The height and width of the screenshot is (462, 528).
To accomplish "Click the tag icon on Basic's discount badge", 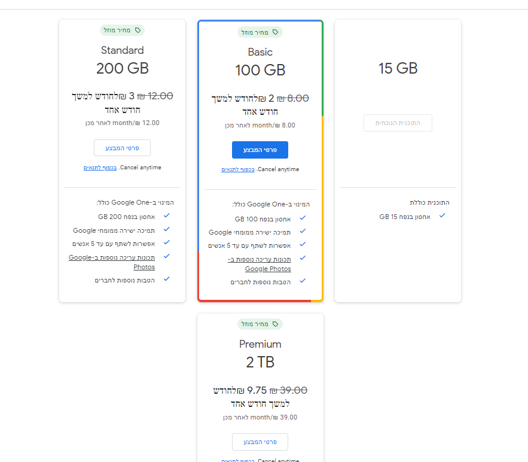I will point(276,32).
